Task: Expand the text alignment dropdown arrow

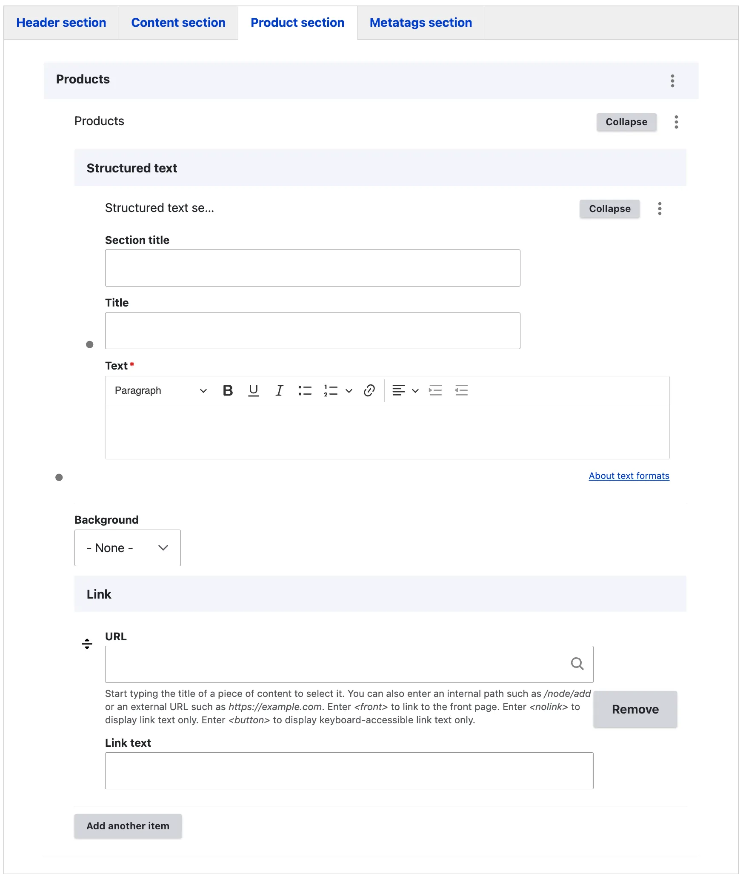Action: point(415,390)
